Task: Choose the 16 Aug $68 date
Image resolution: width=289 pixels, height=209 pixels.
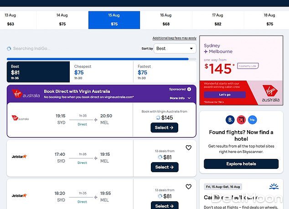Action: click(166, 20)
